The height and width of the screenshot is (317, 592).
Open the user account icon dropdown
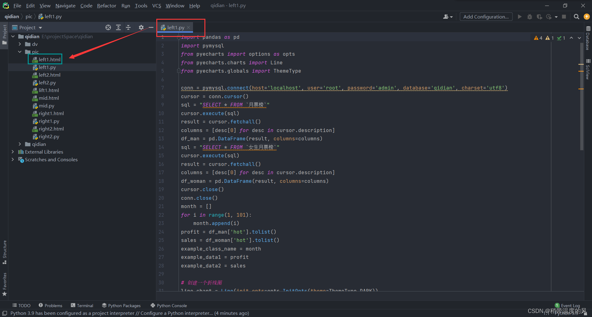point(448,17)
